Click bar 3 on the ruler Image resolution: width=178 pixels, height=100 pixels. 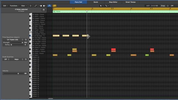[x=93, y=8]
